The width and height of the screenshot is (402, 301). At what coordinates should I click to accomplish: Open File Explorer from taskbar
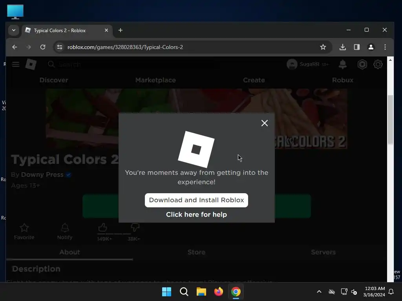(201, 292)
